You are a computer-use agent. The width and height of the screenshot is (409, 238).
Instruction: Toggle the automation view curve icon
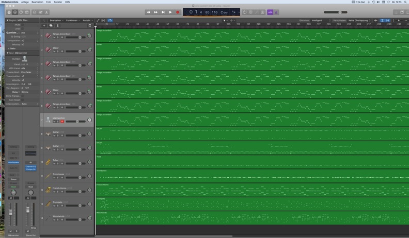pos(98,20)
